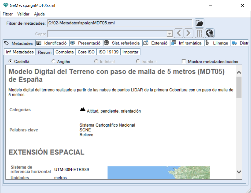Click the tree icon of Llinatge tab
The image size is (251, 193).
click(208, 43)
